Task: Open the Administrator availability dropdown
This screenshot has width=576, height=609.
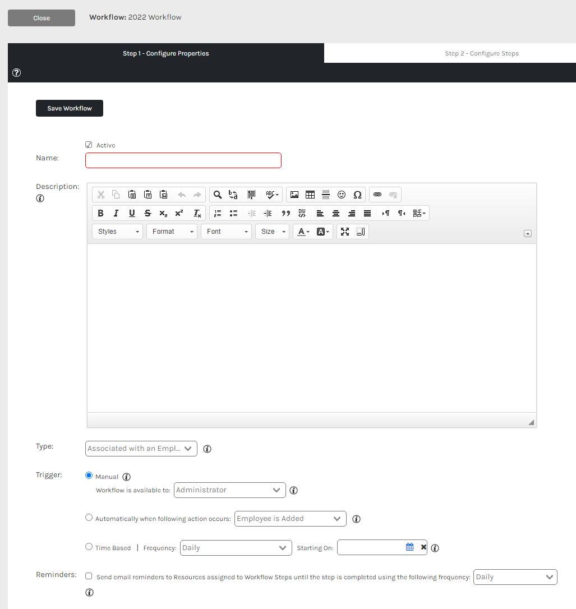Action: tap(229, 490)
